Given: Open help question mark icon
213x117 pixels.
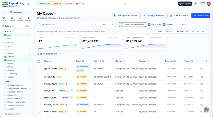Looking at the screenshot, I should click(x=195, y=4).
